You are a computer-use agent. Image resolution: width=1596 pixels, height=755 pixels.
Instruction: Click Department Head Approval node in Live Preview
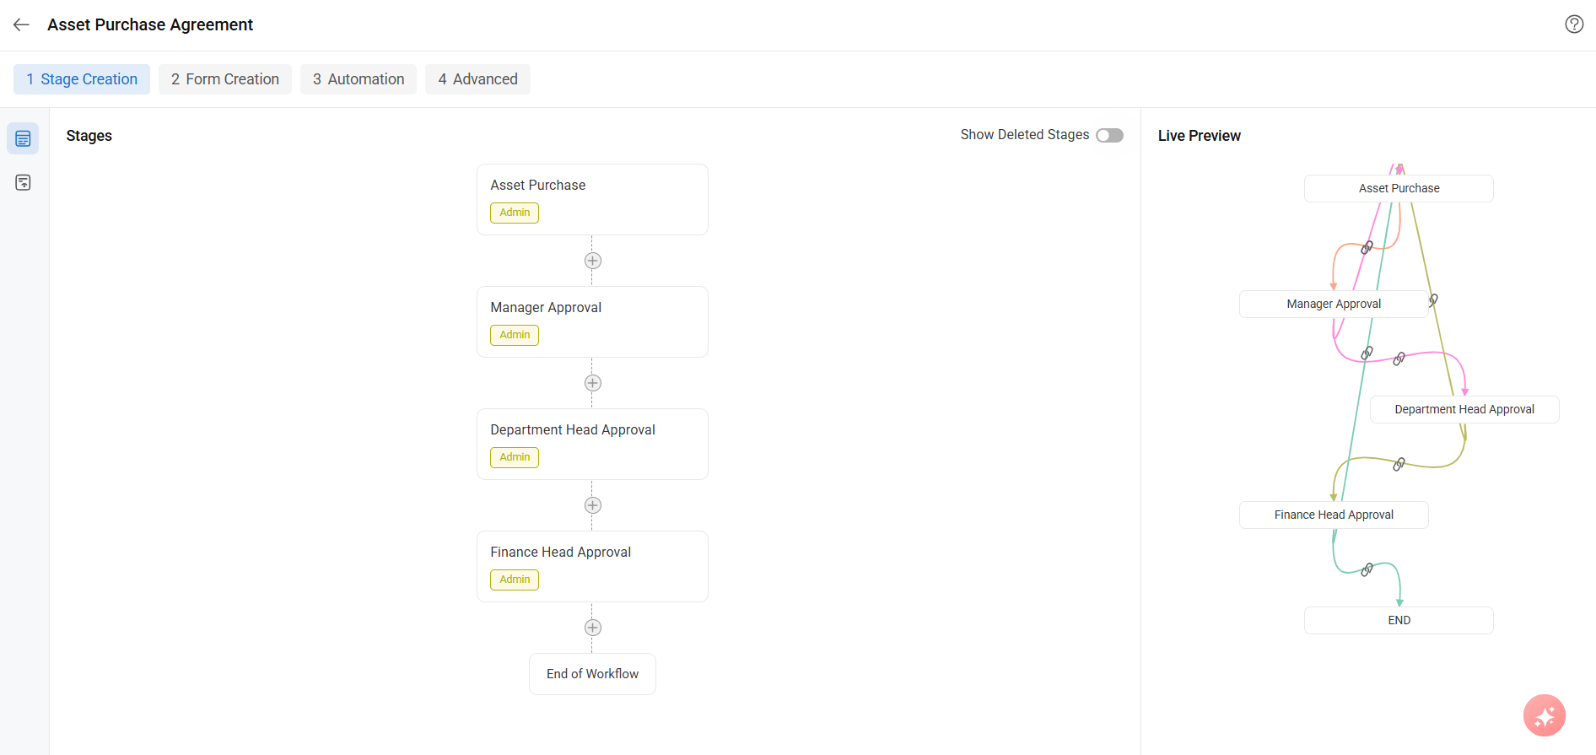pos(1464,410)
